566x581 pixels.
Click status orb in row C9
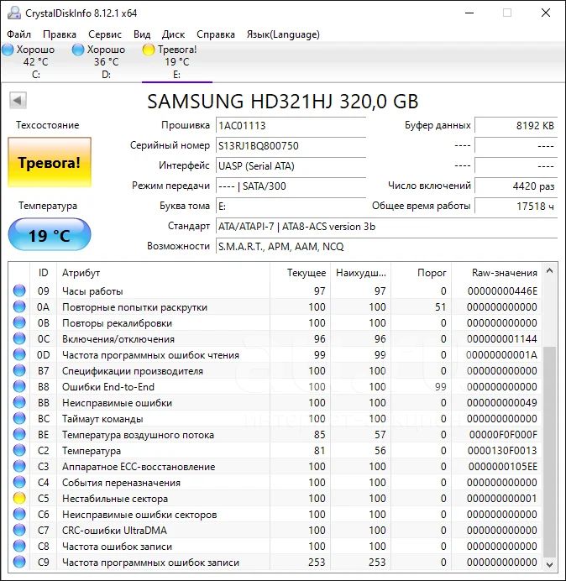(x=19, y=562)
